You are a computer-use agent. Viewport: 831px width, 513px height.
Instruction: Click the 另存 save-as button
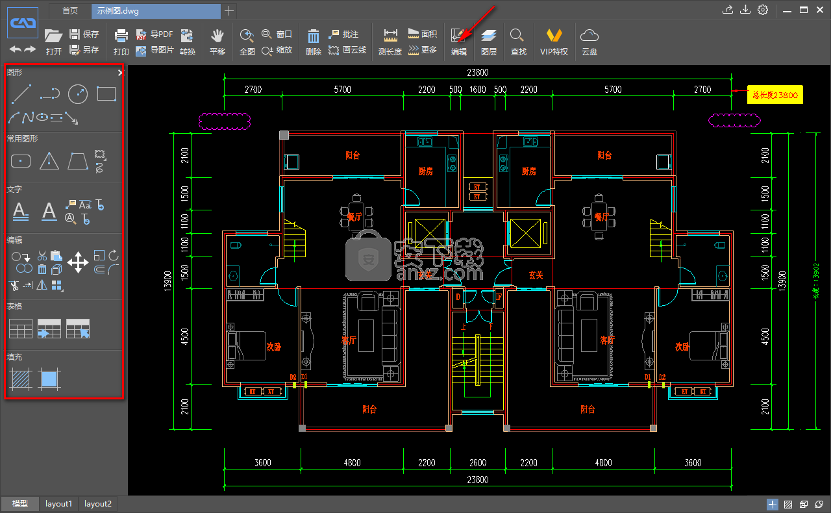click(84, 49)
